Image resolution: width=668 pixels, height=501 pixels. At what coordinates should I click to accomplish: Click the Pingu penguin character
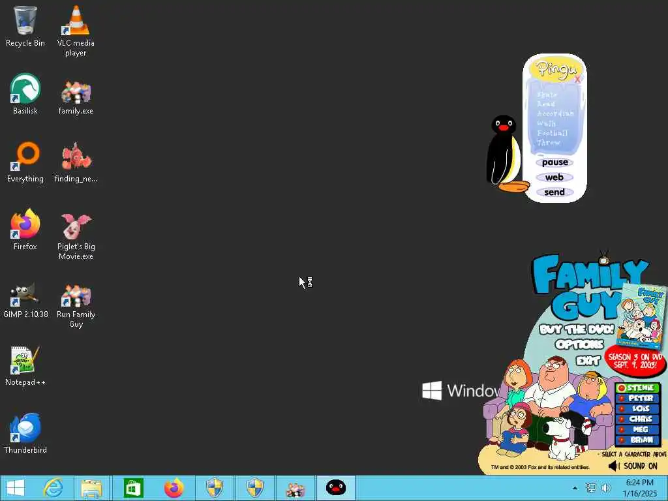(x=506, y=153)
